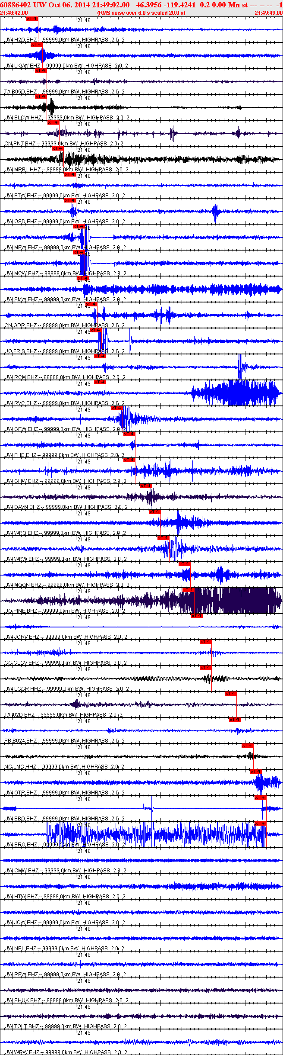Select the CN.PNT.BHZ station label
Image resolution: width=283 pixels, height=1055 pixels.
tap(64, 144)
